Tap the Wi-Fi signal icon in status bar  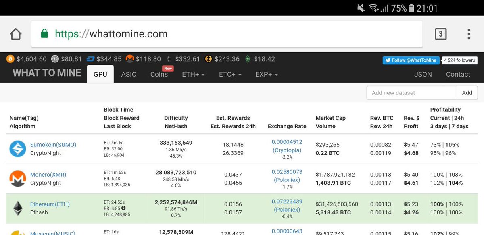click(373, 8)
